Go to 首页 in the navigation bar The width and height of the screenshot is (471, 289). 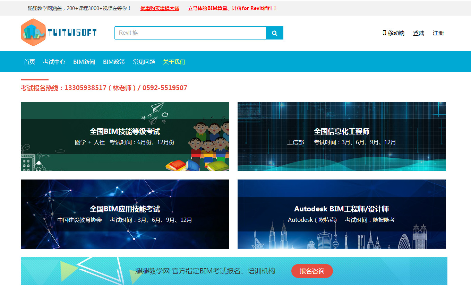tap(29, 62)
